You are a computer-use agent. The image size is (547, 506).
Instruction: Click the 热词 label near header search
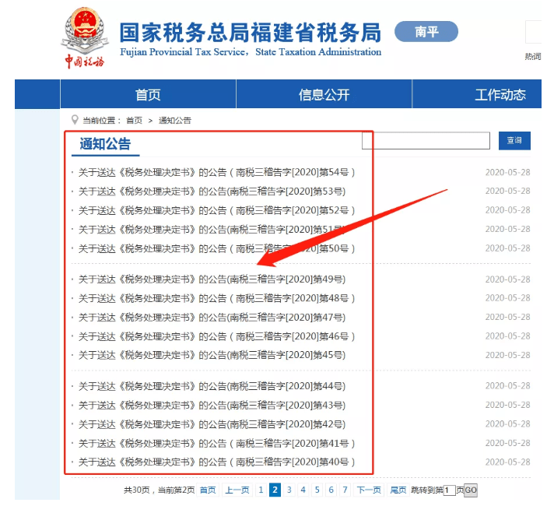click(533, 56)
